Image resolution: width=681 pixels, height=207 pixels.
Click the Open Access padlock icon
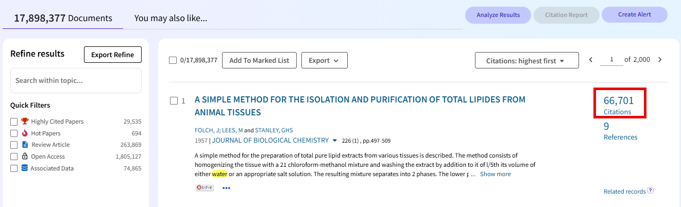click(x=25, y=157)
